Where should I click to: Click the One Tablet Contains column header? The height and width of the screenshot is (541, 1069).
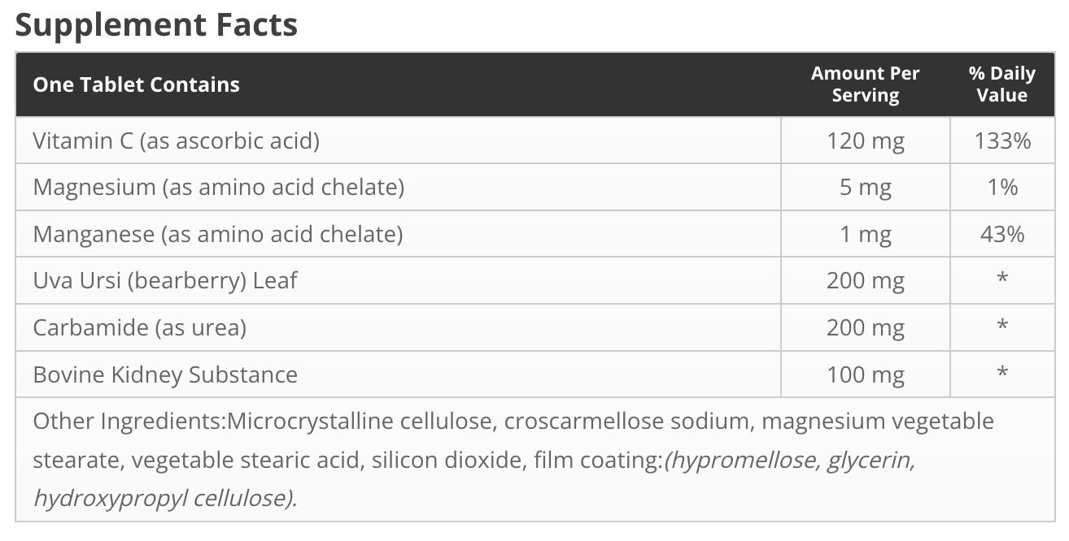[x=136, y=84]
